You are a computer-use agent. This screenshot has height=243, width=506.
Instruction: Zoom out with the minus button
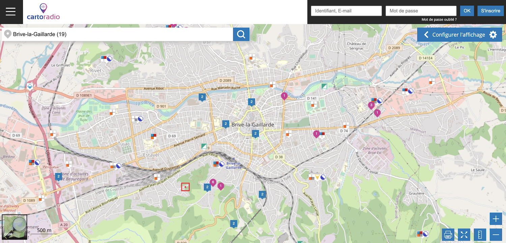(496, 235)
